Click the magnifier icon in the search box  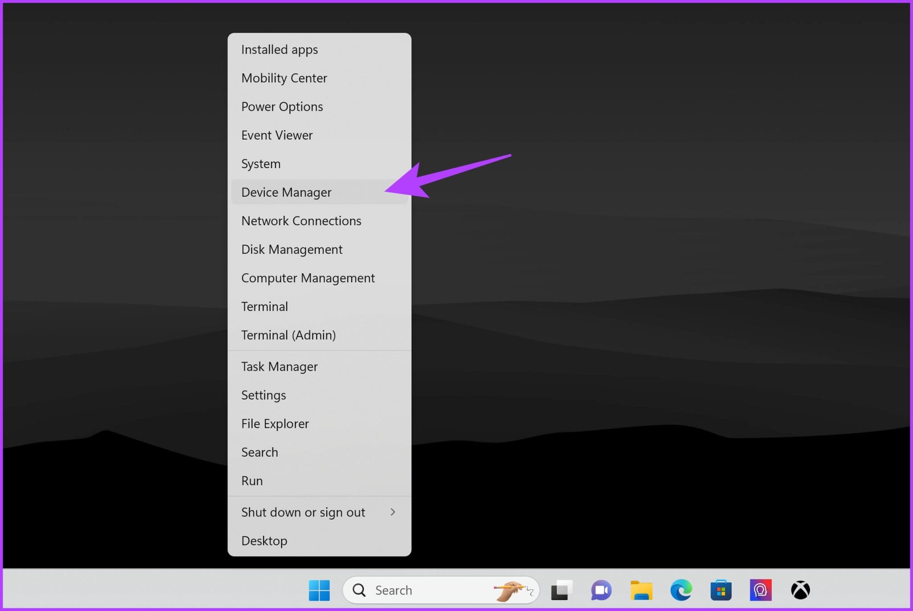coord(359,590)
